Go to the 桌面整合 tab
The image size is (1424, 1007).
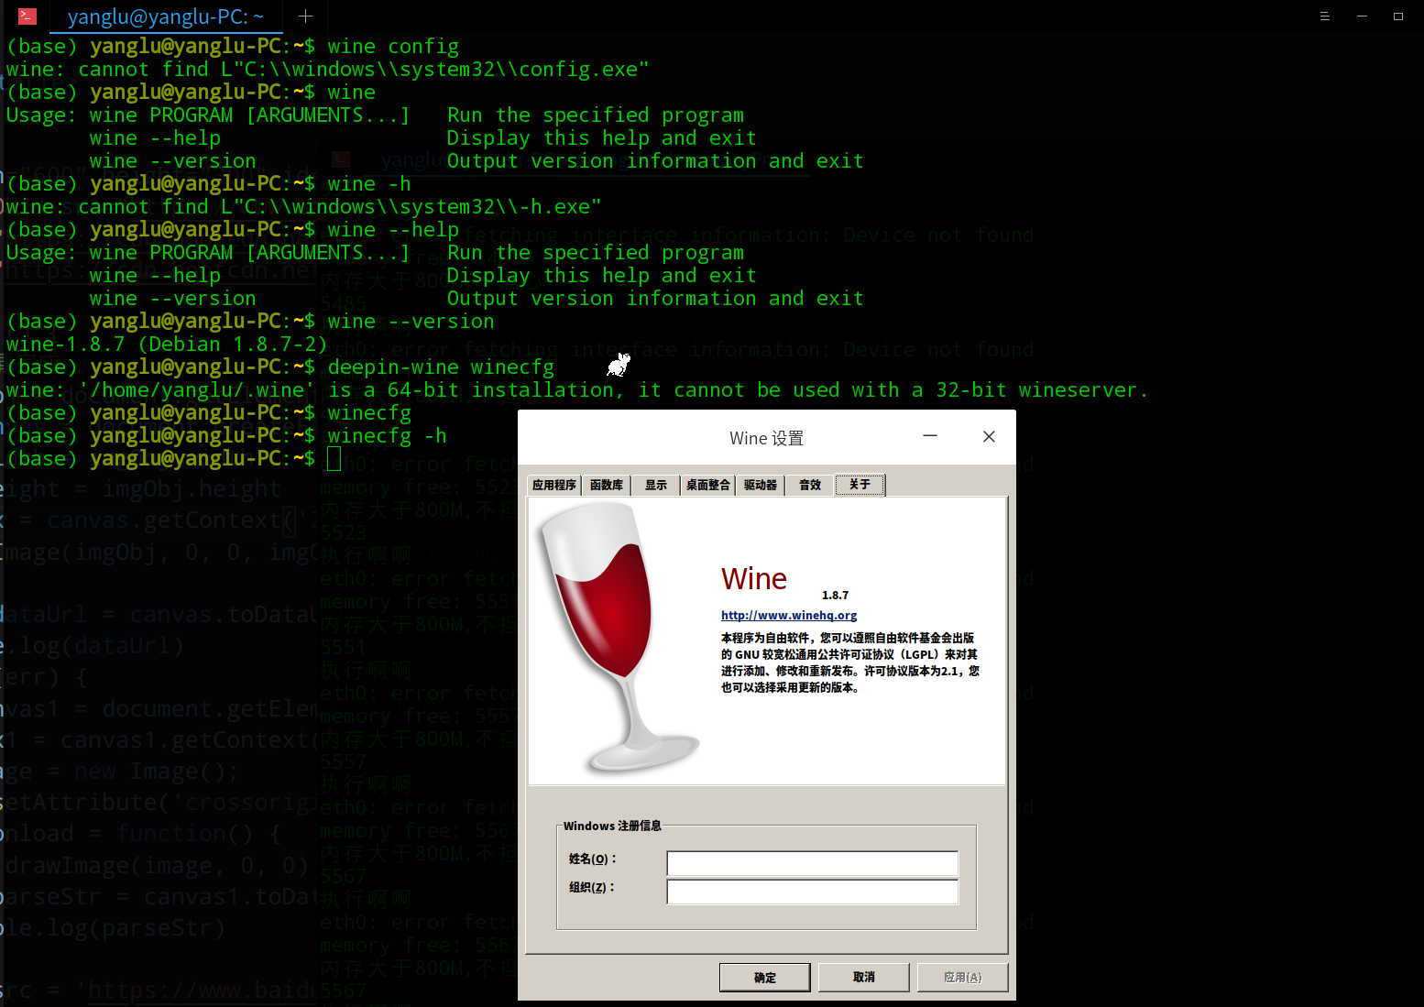708,486
